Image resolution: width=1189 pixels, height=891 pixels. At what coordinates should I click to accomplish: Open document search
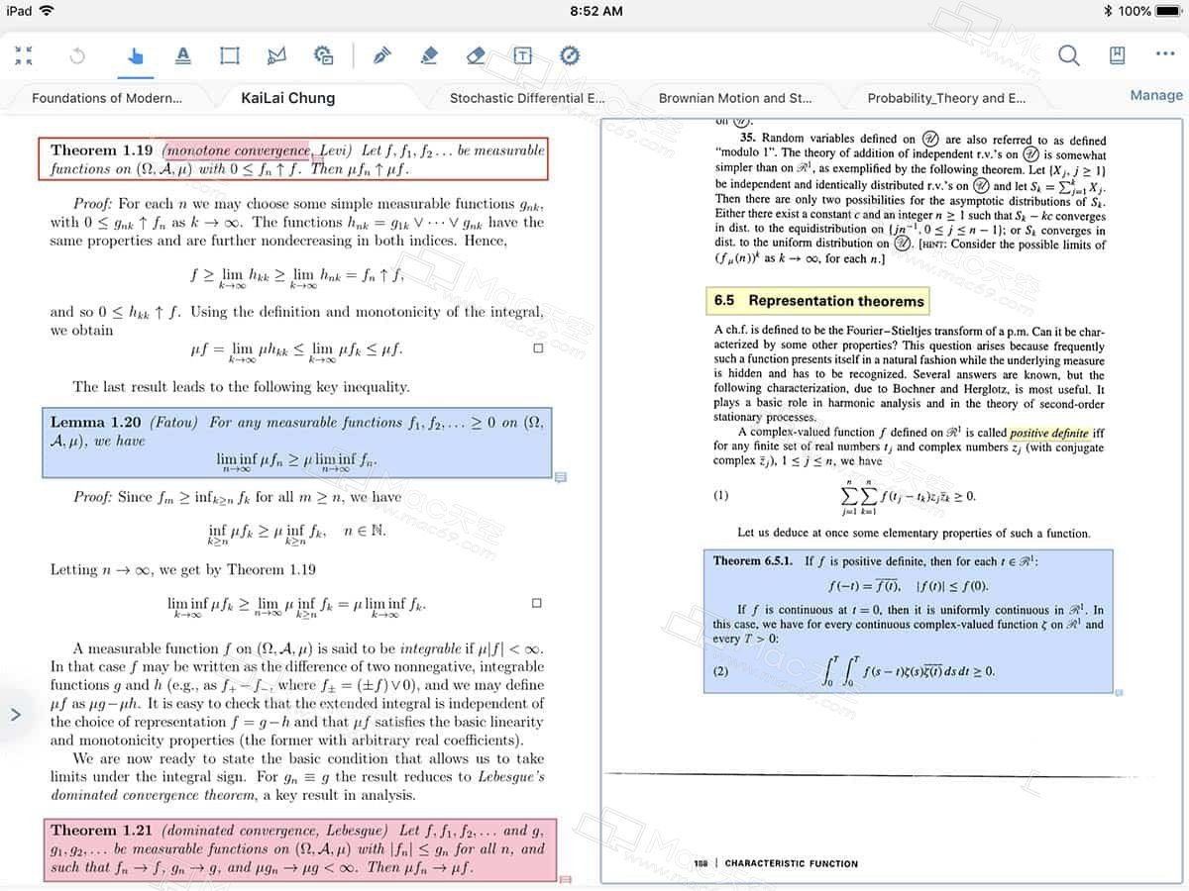click(1069, 55)
